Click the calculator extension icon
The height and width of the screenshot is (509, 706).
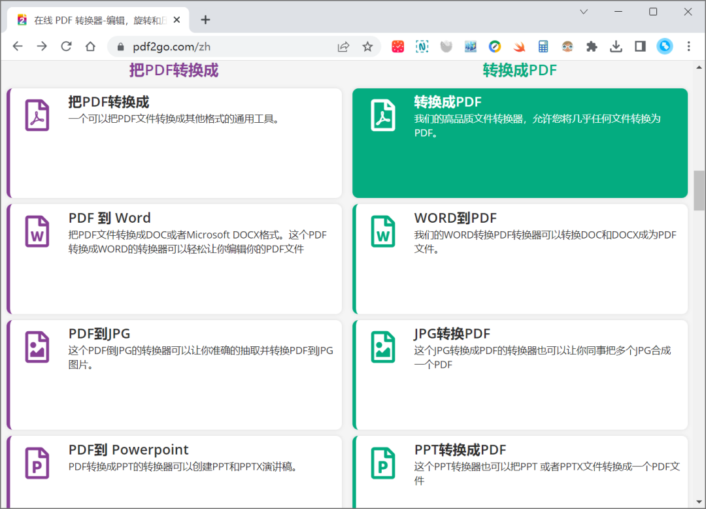click(x=543, y=46)
